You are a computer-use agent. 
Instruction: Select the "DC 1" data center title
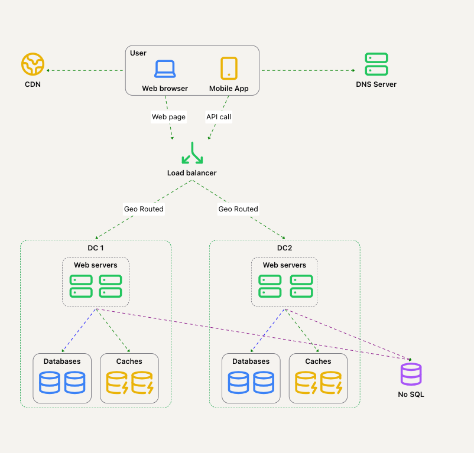tap(96, 248)
